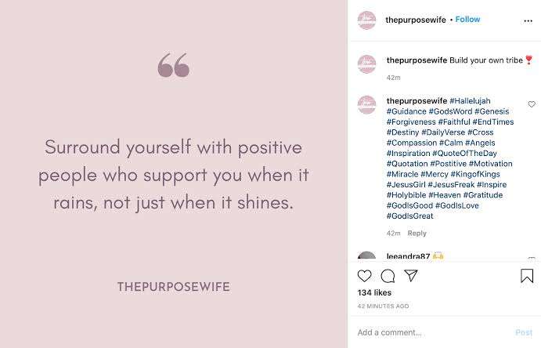The image size is (541, 348).
Task: Open the #Hallelujah hashtag
Action: coord(470,101)
